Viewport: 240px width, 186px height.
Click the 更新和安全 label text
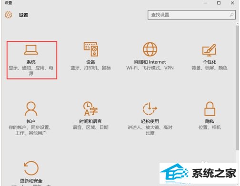tap(31, 181)
